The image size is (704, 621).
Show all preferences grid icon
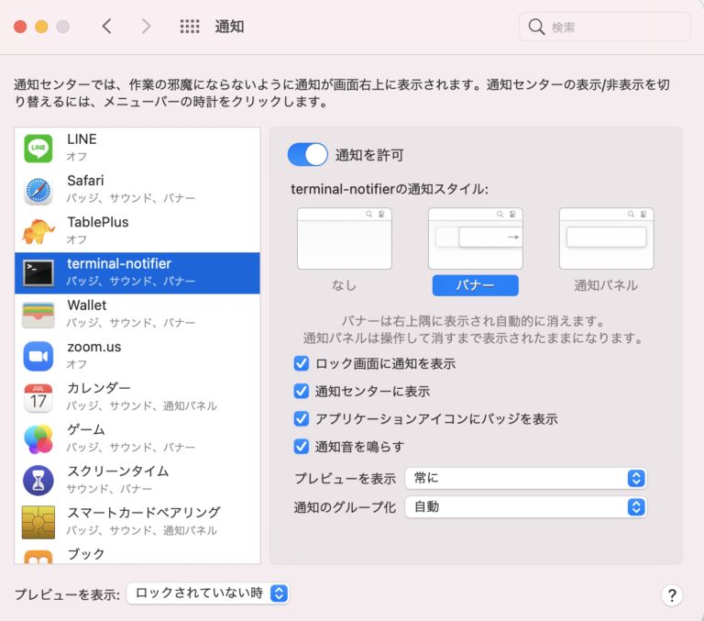pos(190,27)
